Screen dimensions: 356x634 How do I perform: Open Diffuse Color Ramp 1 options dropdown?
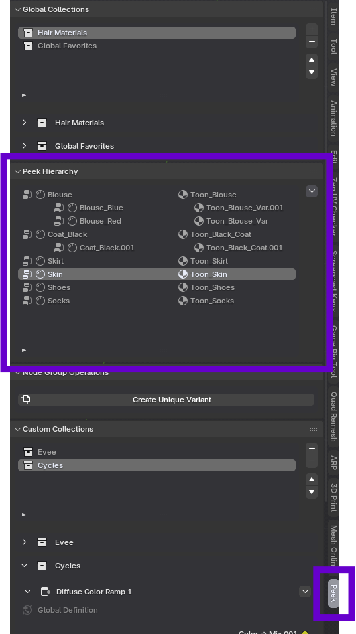[x=305, y=592]
